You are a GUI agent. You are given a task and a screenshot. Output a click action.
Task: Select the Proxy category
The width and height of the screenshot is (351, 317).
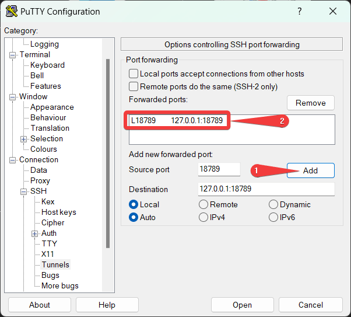[40, 180]
